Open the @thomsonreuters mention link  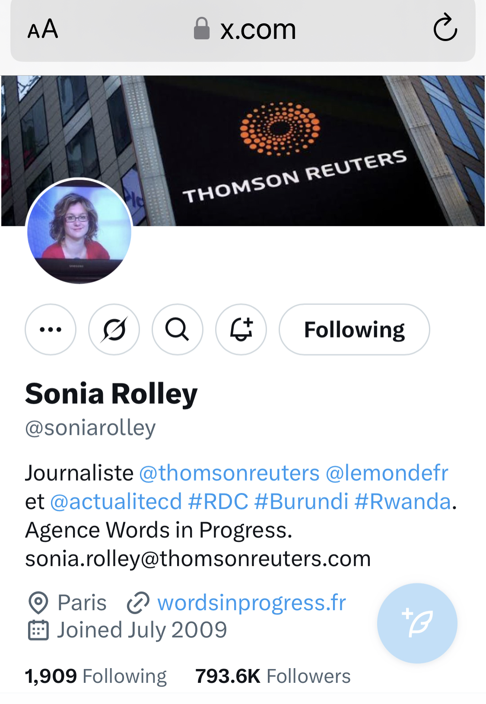coord(229,473)
